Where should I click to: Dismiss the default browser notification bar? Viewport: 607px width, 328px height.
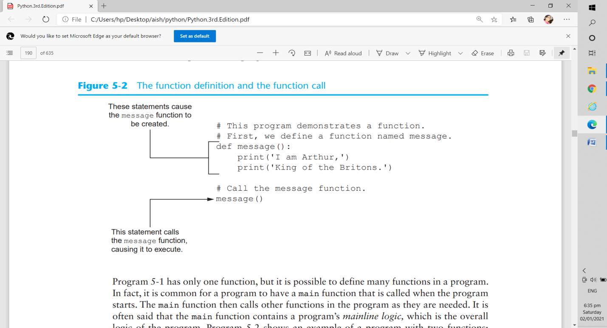click(568, 36)
